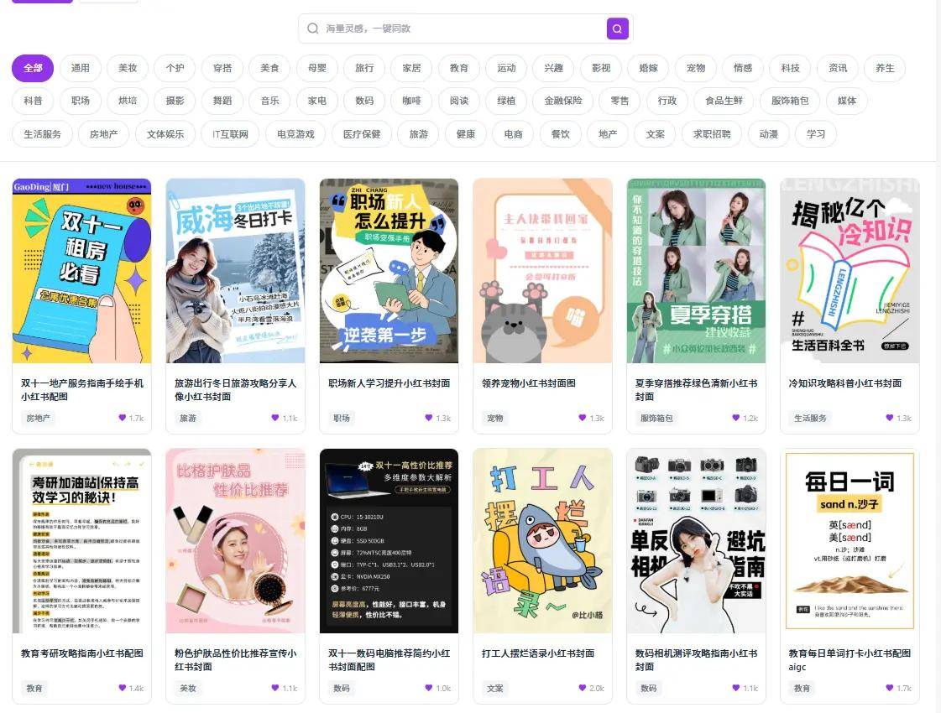Choose the IT互联网 category chip
The image size is (941, 713).
(x=230, y=133)
